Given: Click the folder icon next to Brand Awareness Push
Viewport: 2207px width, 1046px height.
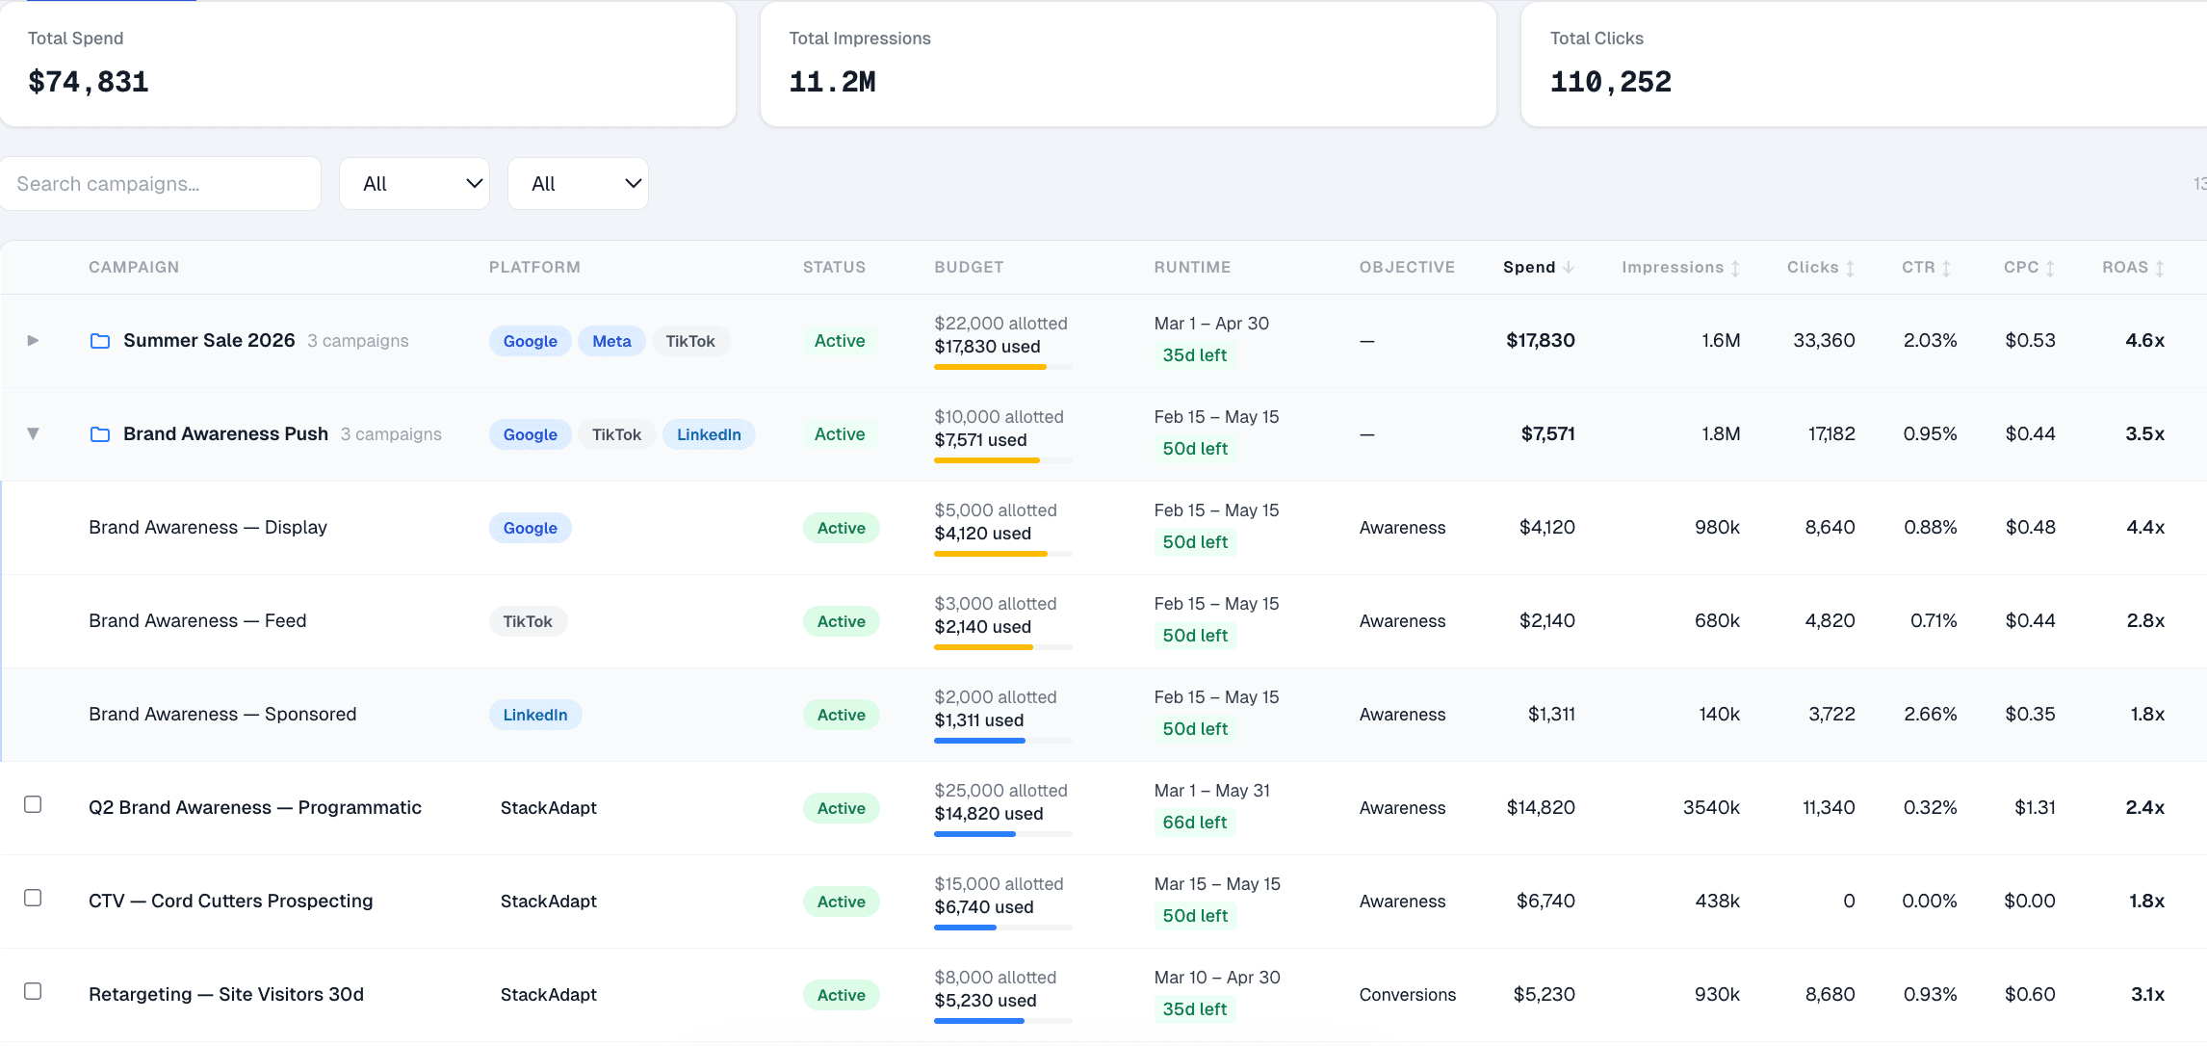Looking at the screenshot, I should click(100, 434).
